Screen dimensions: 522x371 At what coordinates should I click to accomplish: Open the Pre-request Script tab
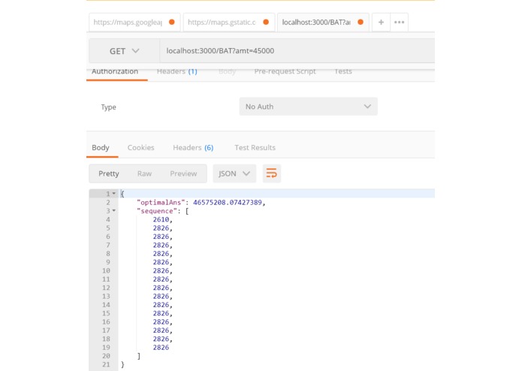[x=285, y=71]
